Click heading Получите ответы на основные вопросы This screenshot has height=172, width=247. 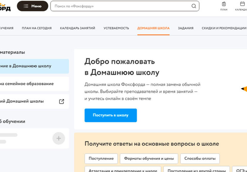click(x=152, y=144)
